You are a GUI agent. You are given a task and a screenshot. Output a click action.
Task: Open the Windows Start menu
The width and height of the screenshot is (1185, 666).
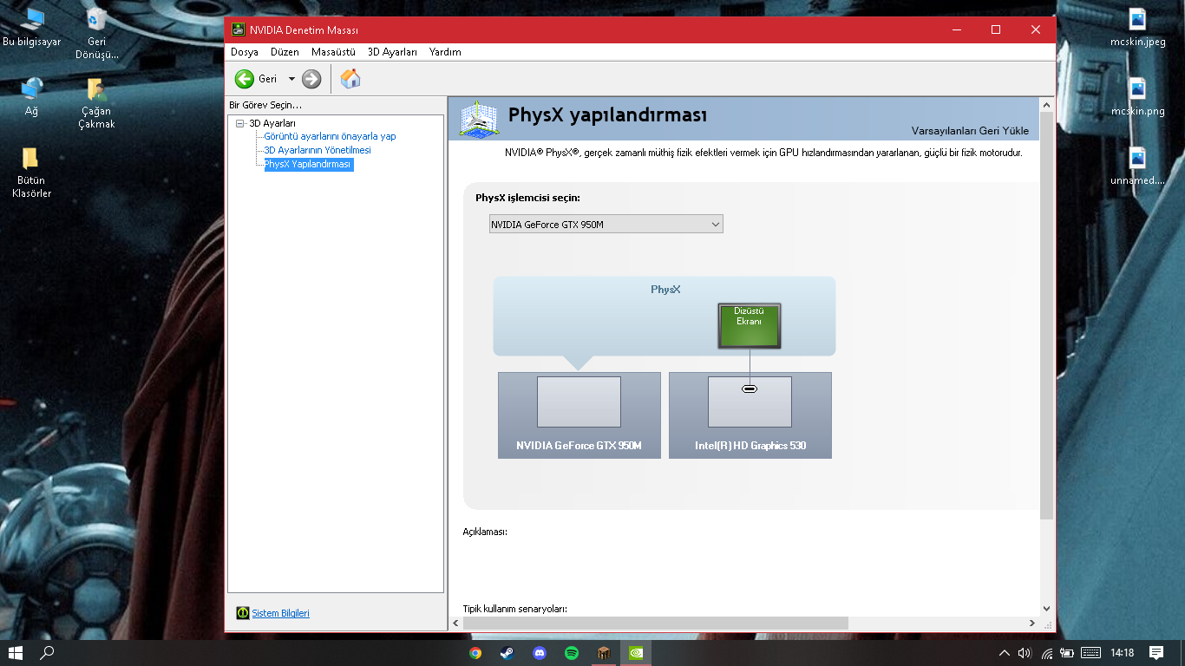click(x=16, y=652)
